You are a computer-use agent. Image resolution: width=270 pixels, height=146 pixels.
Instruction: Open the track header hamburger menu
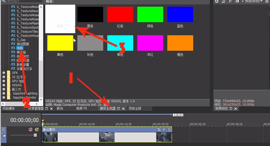coord(3,129)
